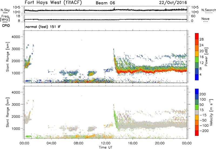216x149 pixels.
Task: Click the "28" tick on Power colorbar
Action: click(201, 39)
